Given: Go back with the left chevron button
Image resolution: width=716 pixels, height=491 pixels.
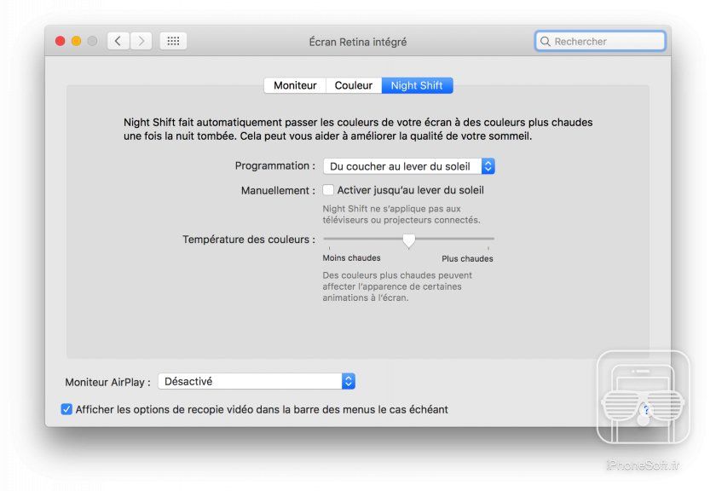Looking at the screenshot, I should tap(118, 41).
